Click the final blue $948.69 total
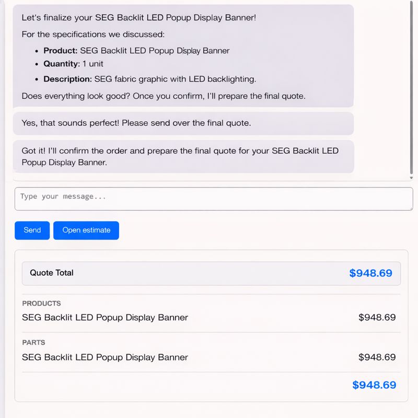The height and width of the screenshot is (418, 418). [374, 385]
